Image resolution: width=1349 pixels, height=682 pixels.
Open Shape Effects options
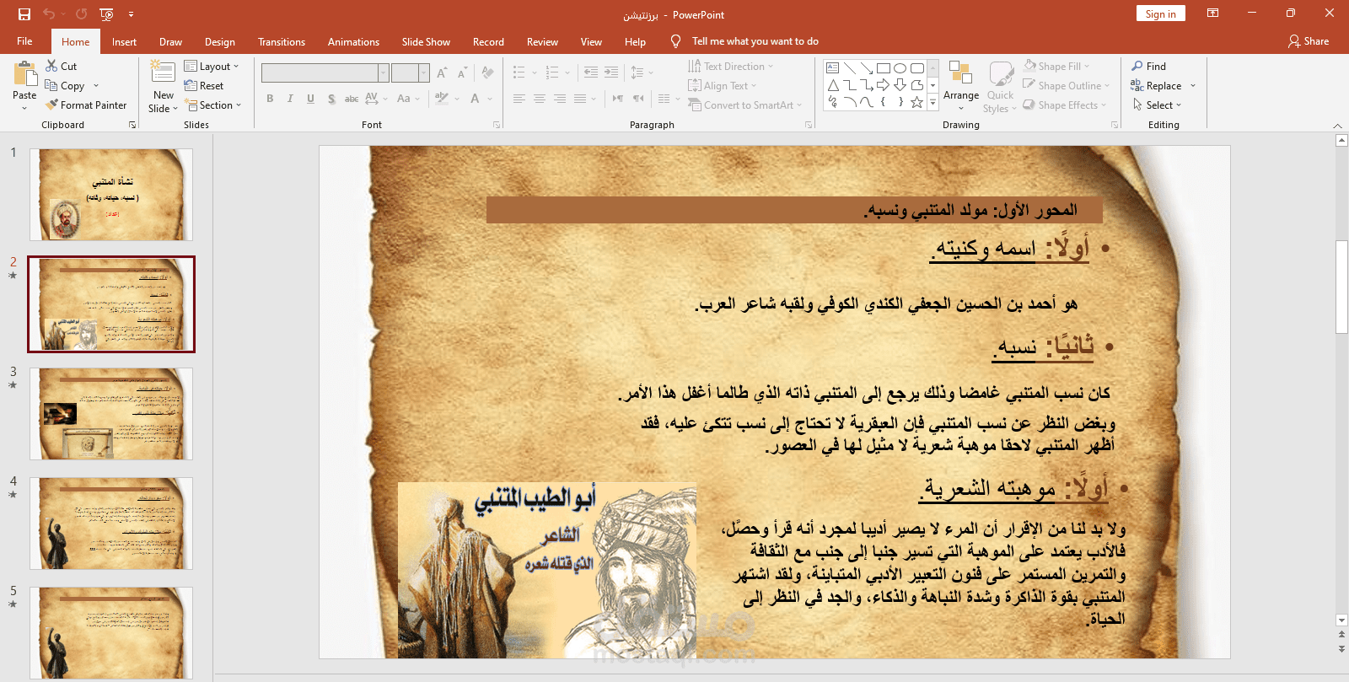(x=1063, y=105)
